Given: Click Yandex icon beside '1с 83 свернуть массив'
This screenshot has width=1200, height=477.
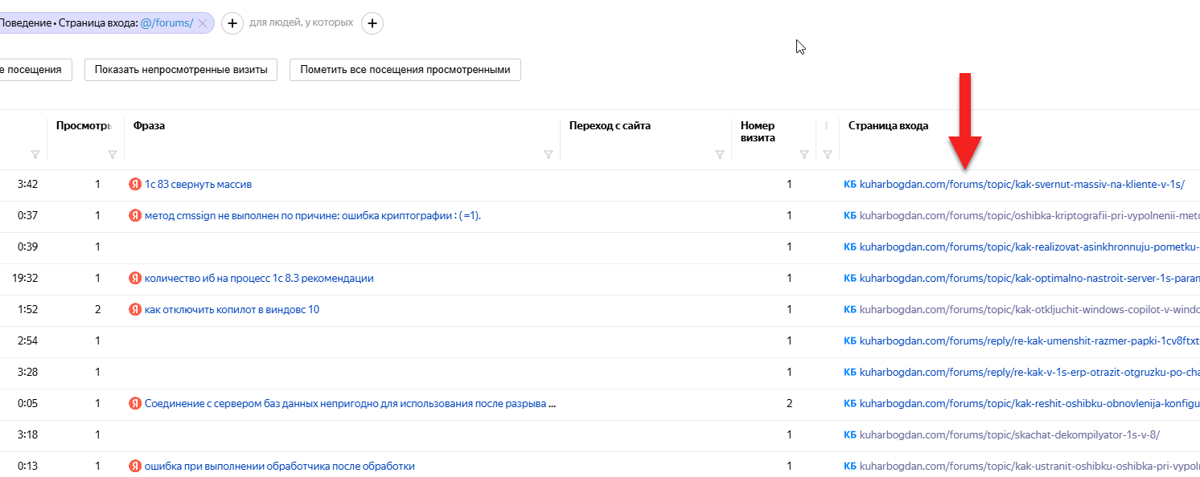Looking at the screenshot, I should (135, 185).
